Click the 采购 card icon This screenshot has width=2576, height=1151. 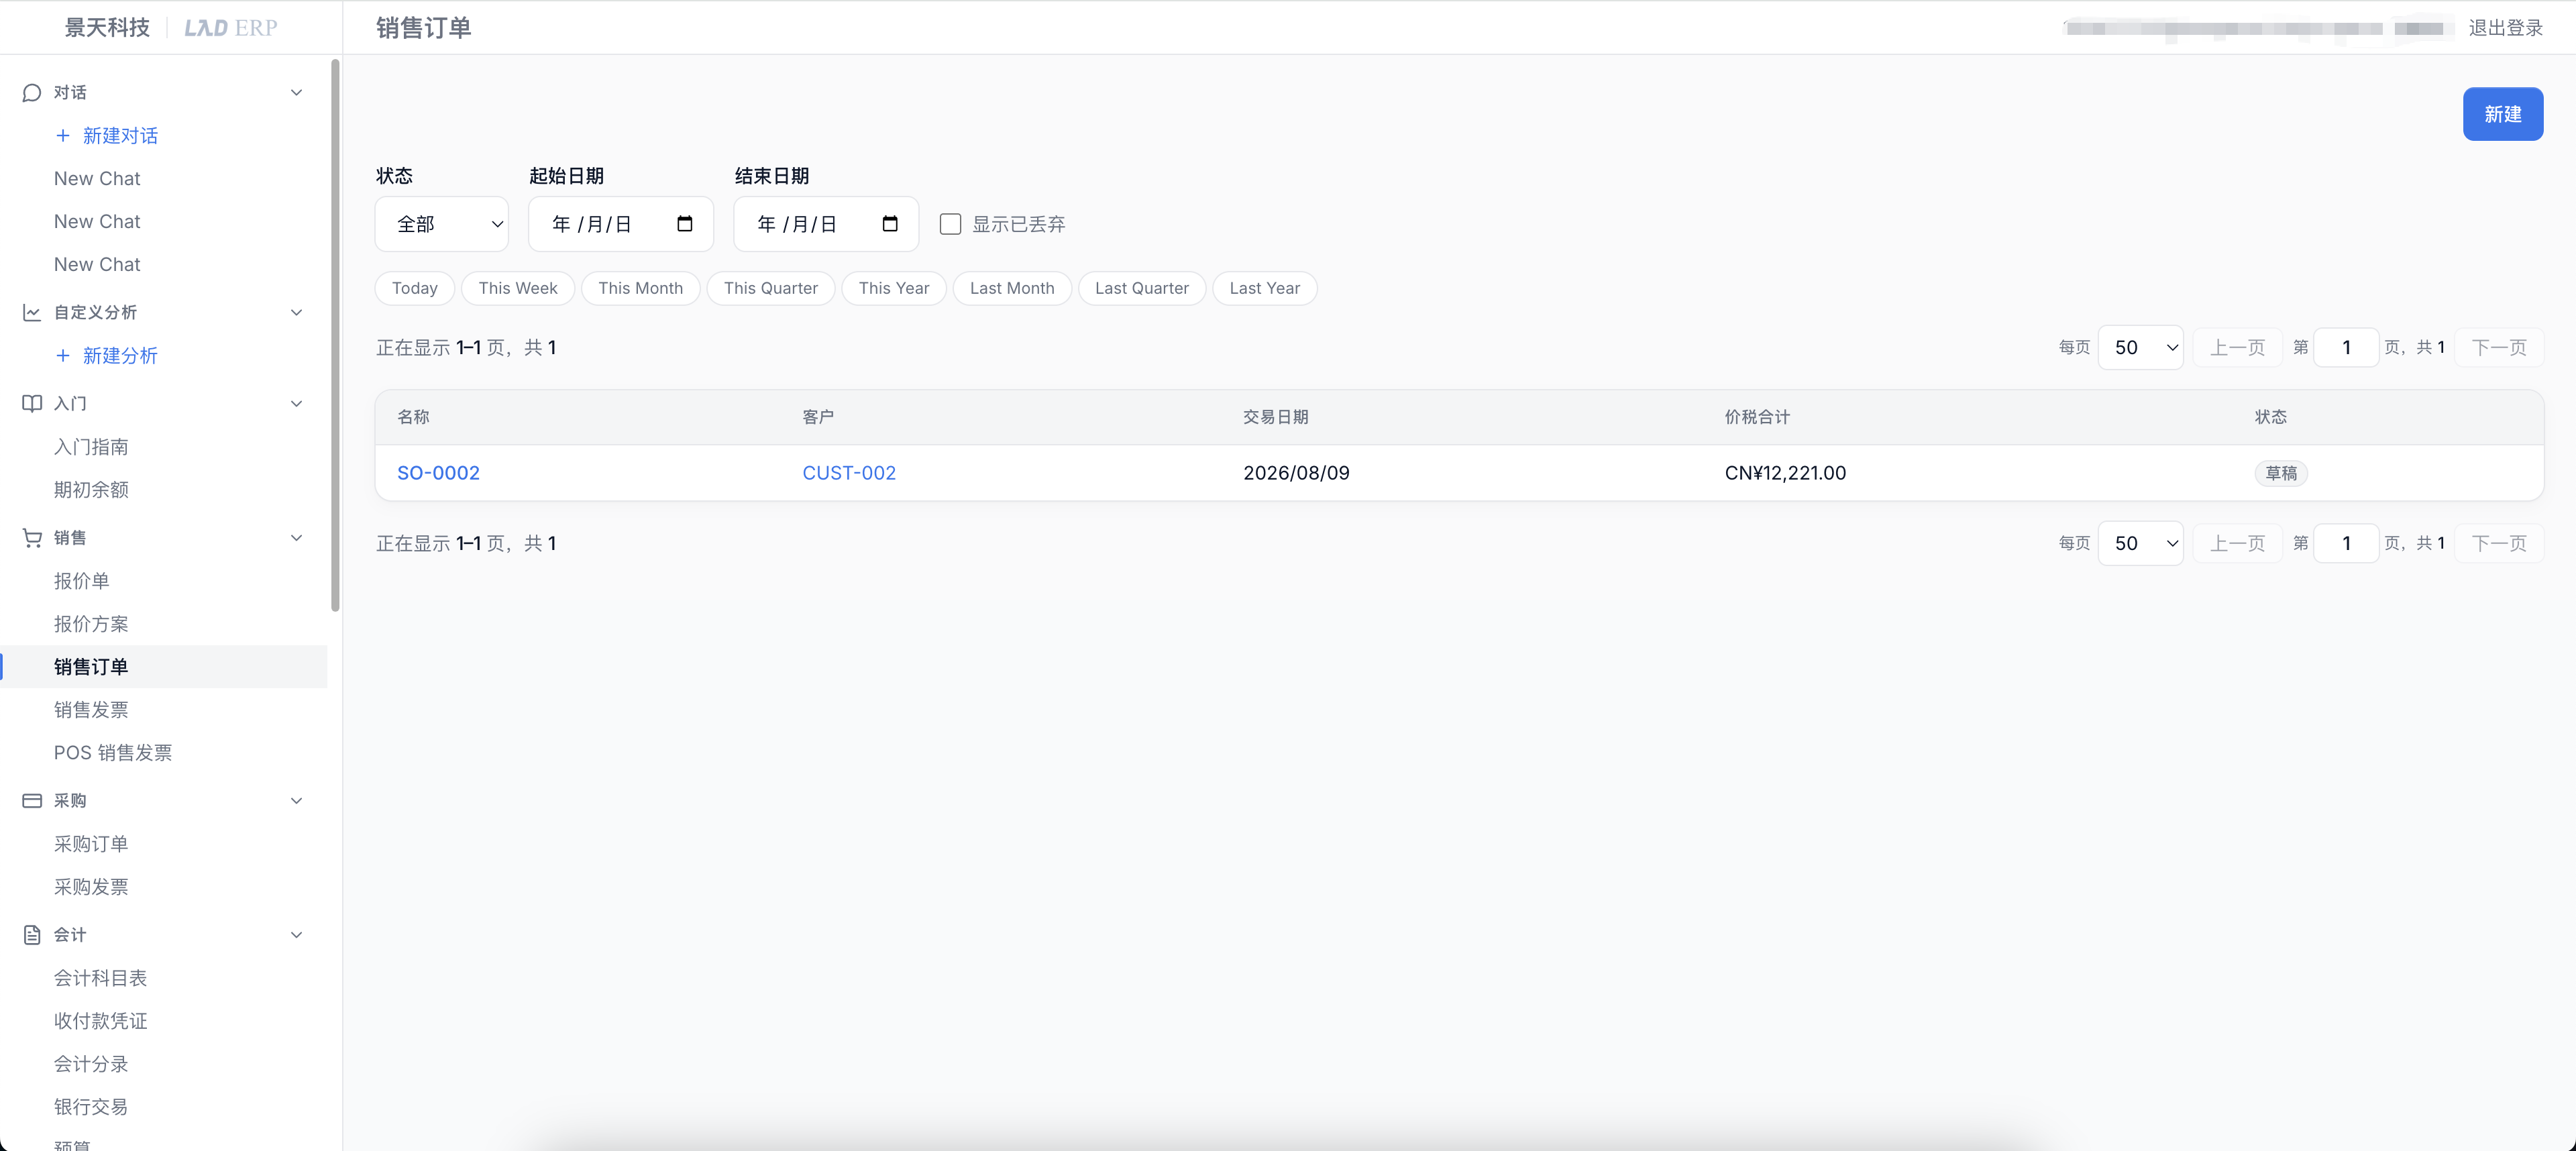(x=32, y=800)
